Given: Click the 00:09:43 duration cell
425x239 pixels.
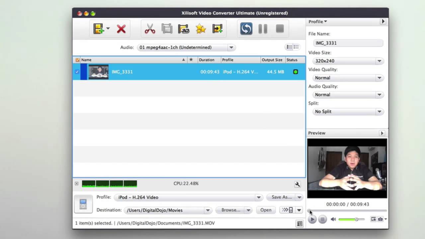Looking at the screenshot, I should pos(210,72).
